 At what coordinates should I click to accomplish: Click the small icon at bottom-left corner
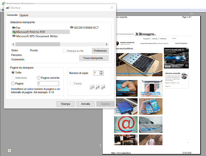(10, 151)
